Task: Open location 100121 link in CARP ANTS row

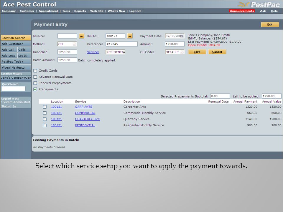Action: (x=56, y=107)
